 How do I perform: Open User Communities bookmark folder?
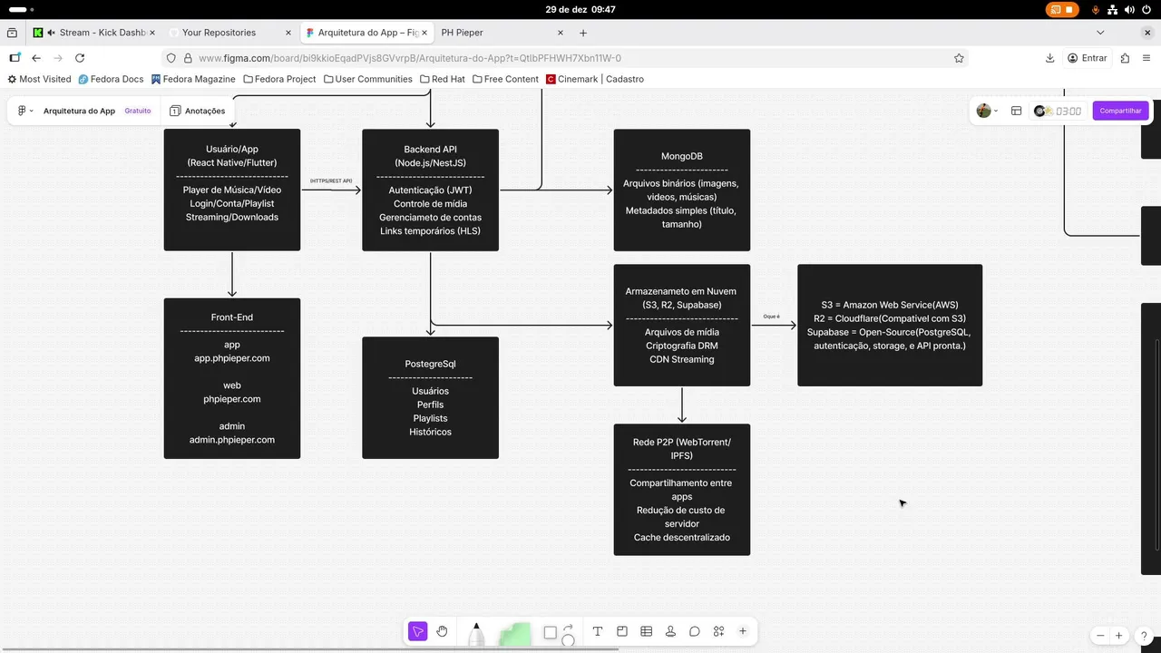[x=367, y=79]
